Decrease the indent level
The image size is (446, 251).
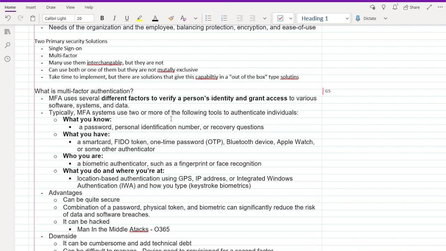pyautogui.click(x=240, y=18)
